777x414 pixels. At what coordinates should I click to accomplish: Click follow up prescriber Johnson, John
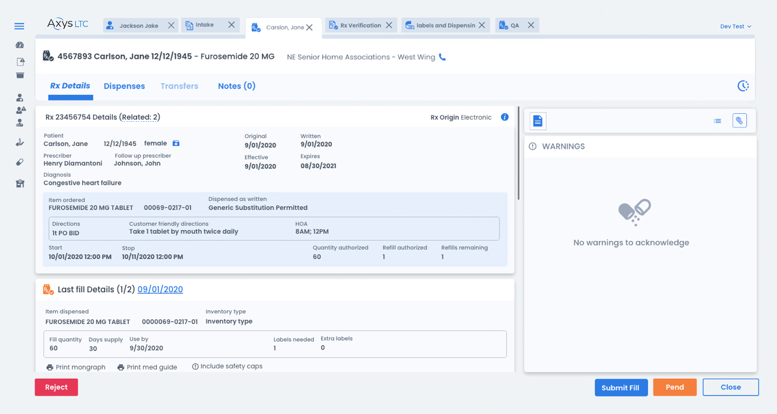137,163
